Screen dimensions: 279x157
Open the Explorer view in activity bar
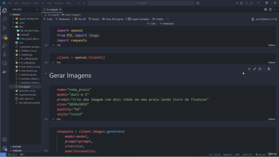pos(4,10)
